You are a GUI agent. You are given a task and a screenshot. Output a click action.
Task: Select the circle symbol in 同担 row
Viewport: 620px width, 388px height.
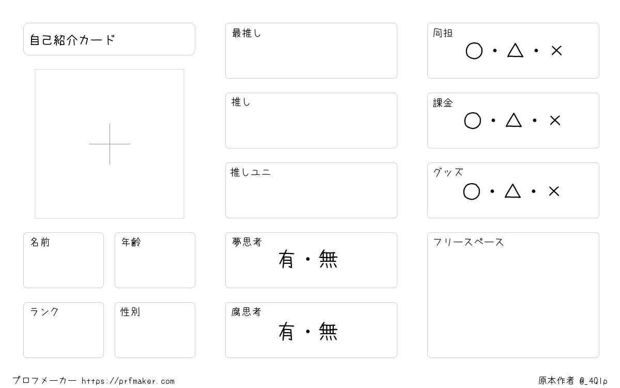coord(474,51)
